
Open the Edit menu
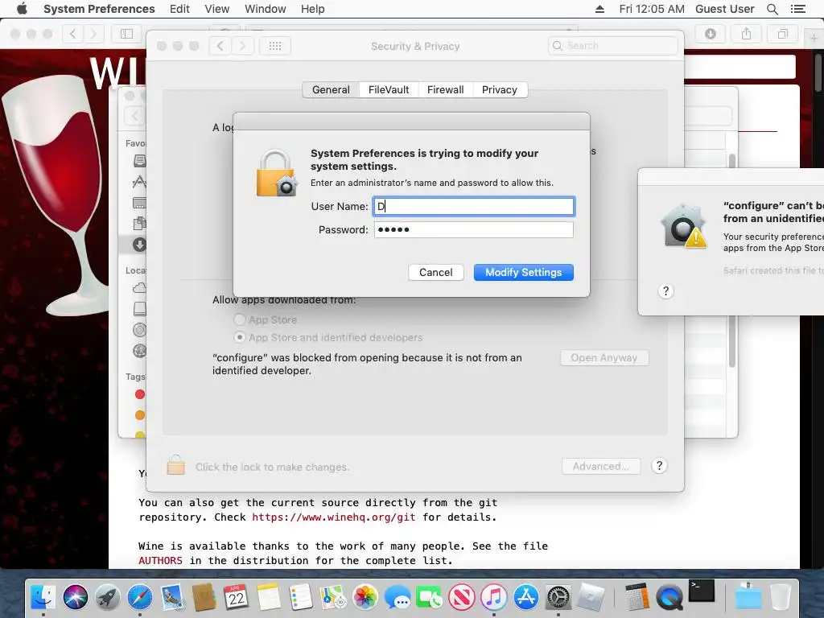pyautogui.click(x=179, y=9)
